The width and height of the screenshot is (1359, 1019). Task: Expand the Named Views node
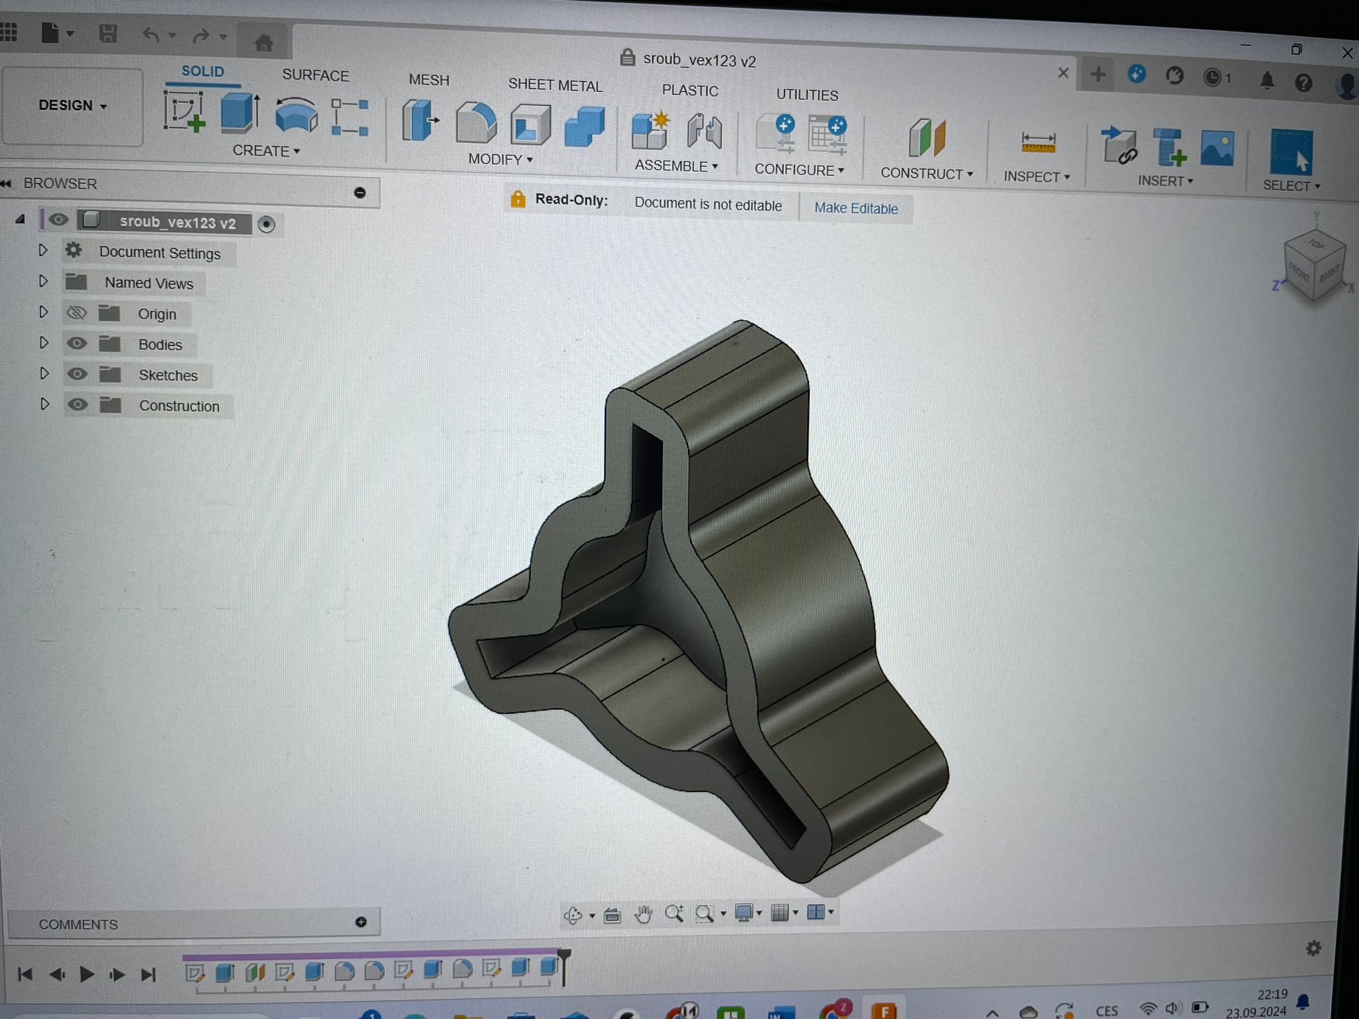(43, 281)
